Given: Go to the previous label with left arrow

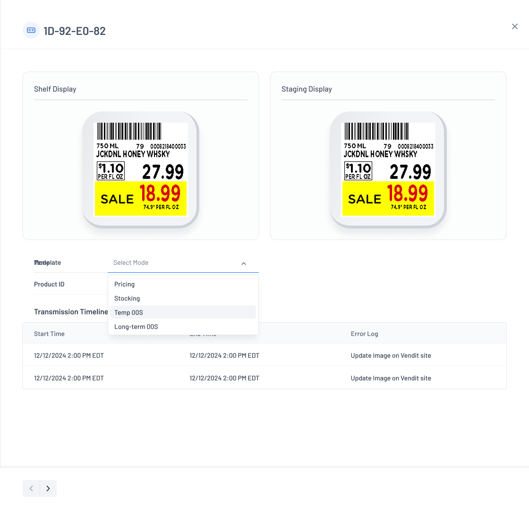Looking at the screenshot, I should [x=31, y=488].
